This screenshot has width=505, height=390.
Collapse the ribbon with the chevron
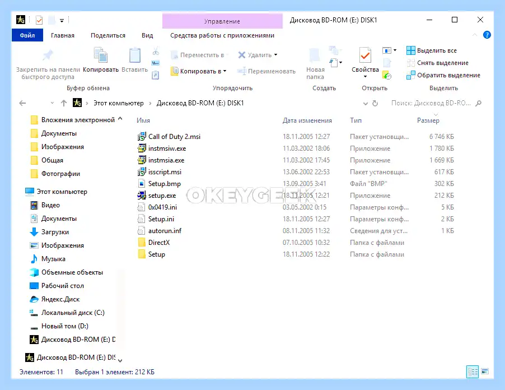(475, 35)
